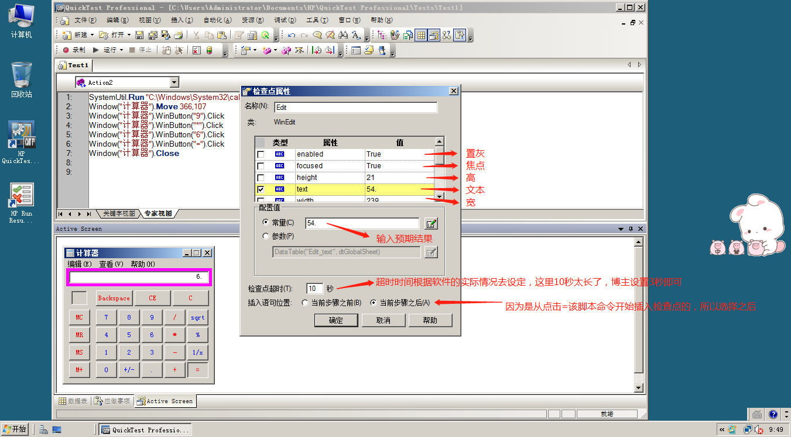The image size is (791, 437).
Task: Select HP QuickTest desktop shortcut
Action: [21, 142]
